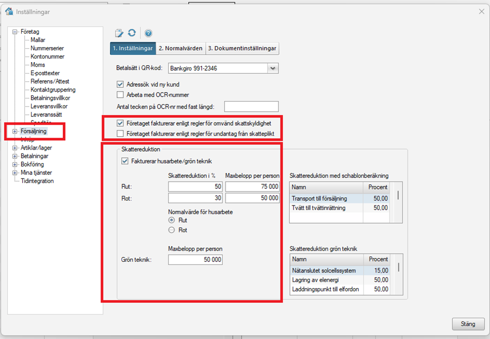Click the Inställningar house icon in title bar
The height and width of the screenshot is (339, 490).
[9, 11]
